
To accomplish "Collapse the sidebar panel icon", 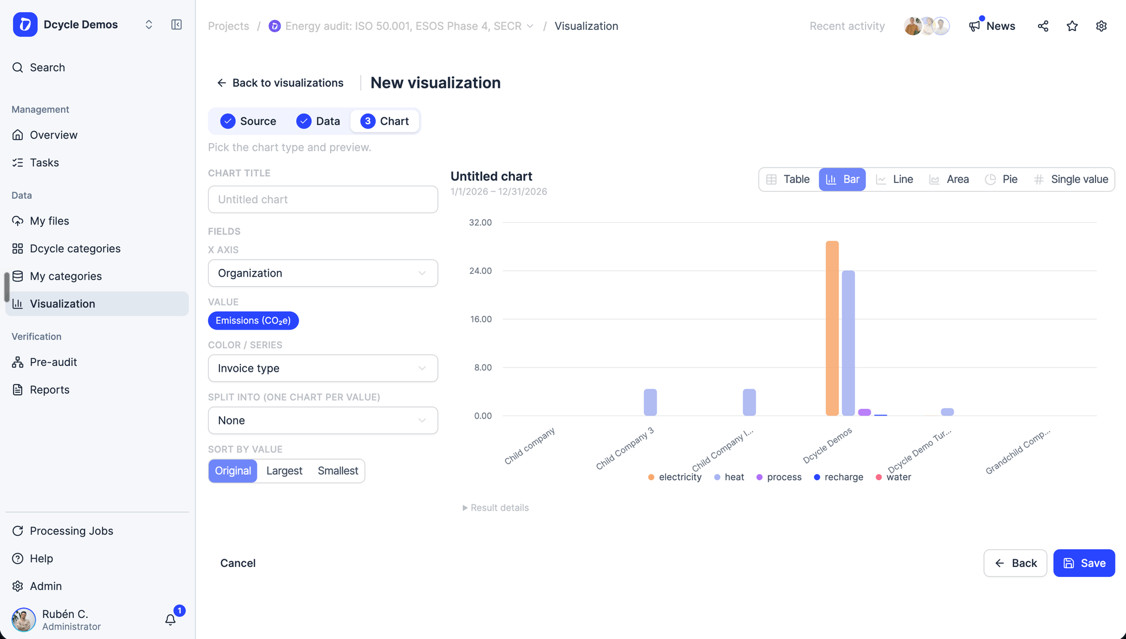I will click(177, 25).
